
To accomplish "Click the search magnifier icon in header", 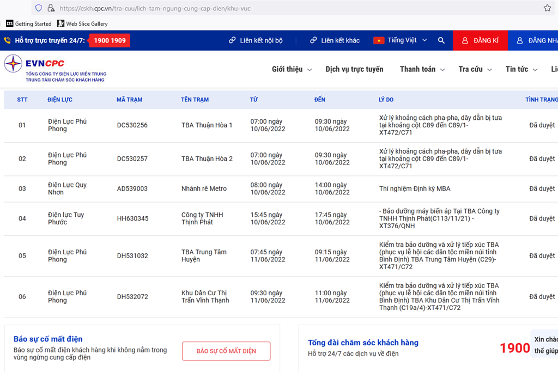I will pos(441,40).
